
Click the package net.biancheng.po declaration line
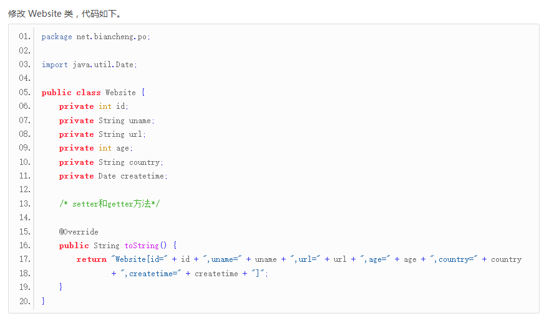95,37
